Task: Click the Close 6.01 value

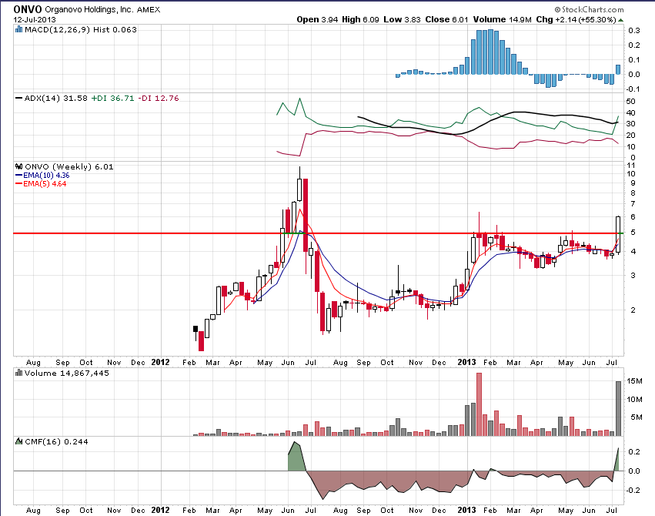Action: 446,19
